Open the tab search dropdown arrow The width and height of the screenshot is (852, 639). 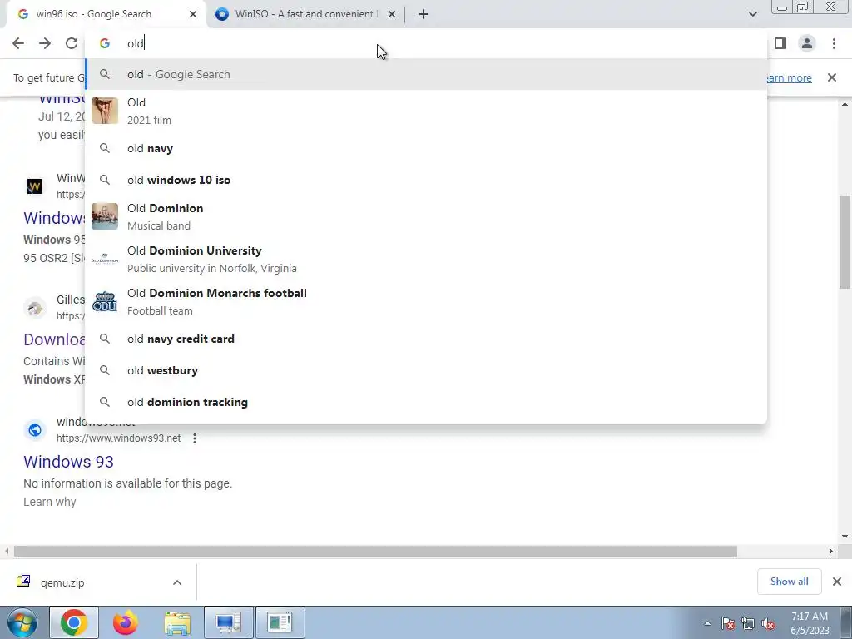[752, 14]
